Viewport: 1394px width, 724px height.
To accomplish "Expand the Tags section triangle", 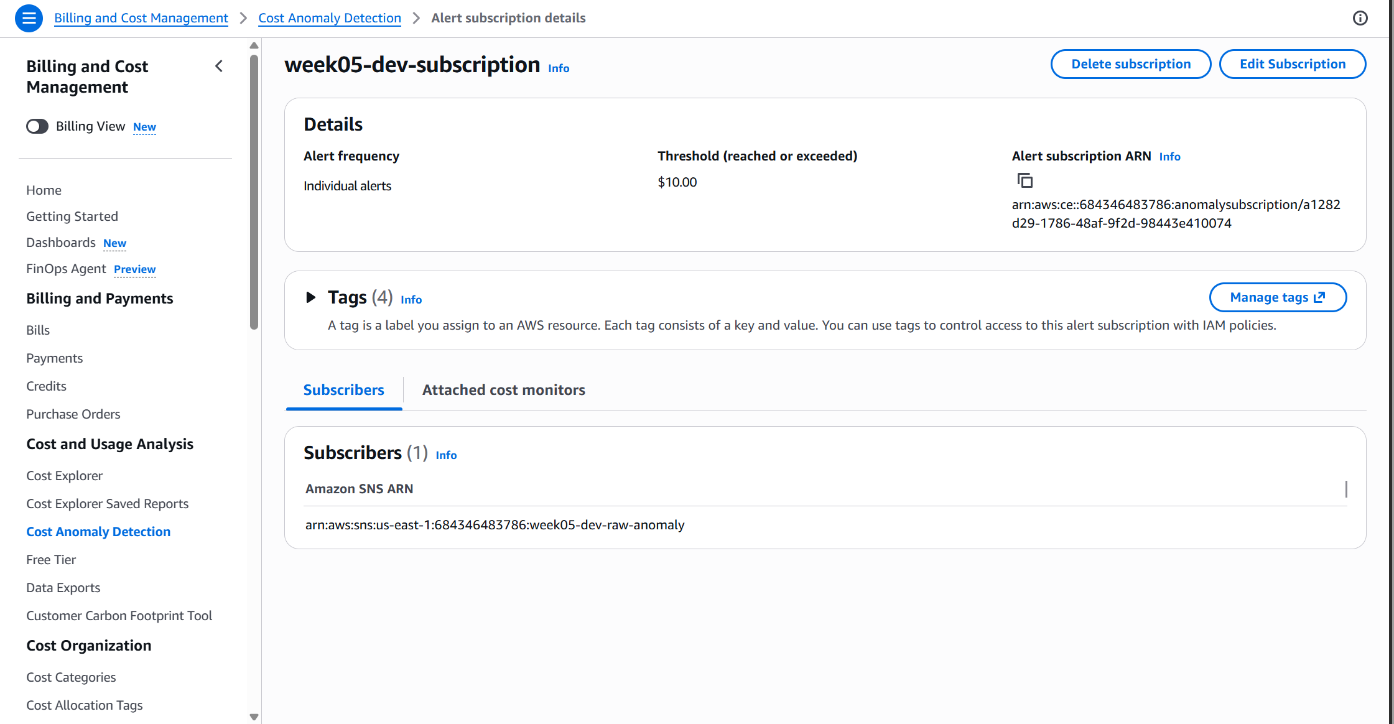I will pyautogui.click(x=310, y=297).
